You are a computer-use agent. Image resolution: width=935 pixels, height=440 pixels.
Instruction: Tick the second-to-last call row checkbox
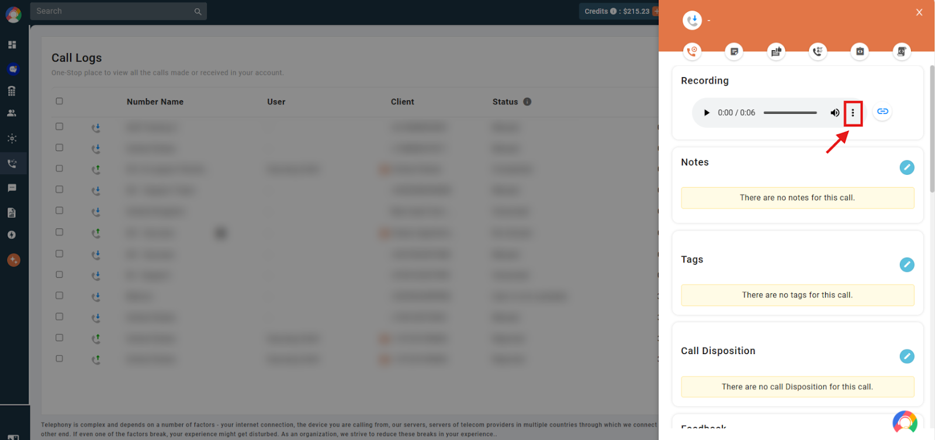coord(59,338)
